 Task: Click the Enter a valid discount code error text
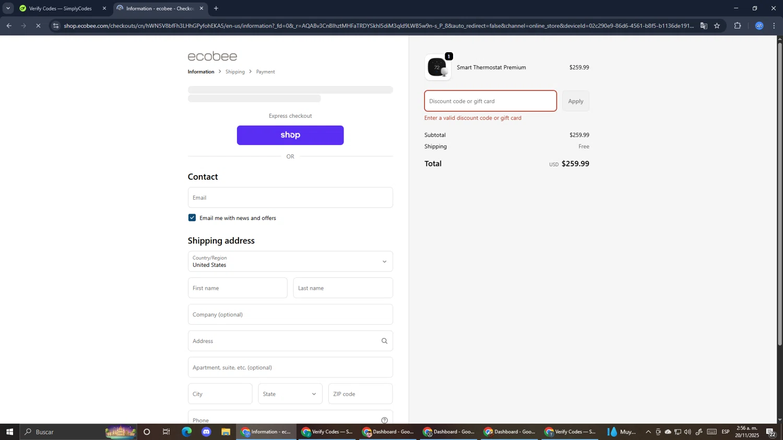(473, 118)
